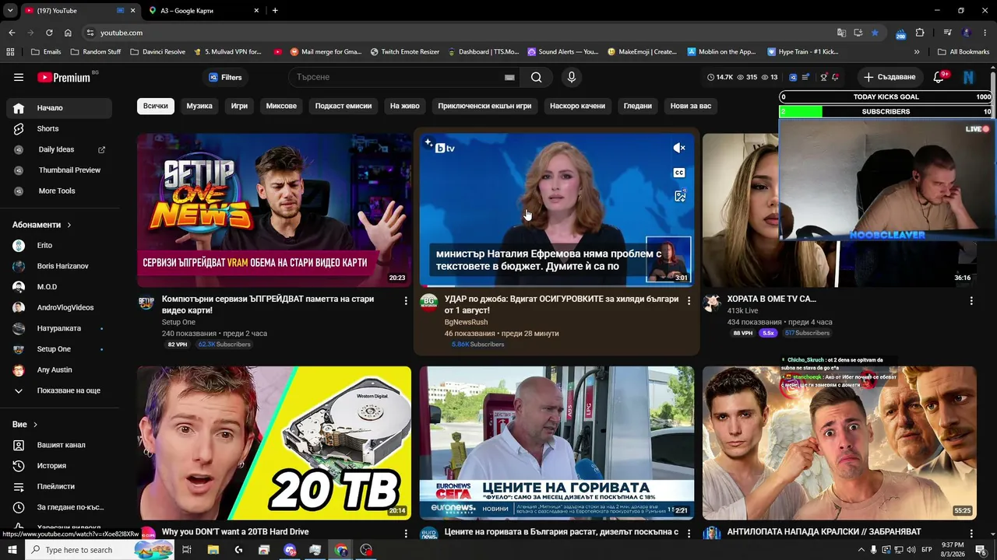
Task: Open YouTube notifications bell
Action: 939,77
